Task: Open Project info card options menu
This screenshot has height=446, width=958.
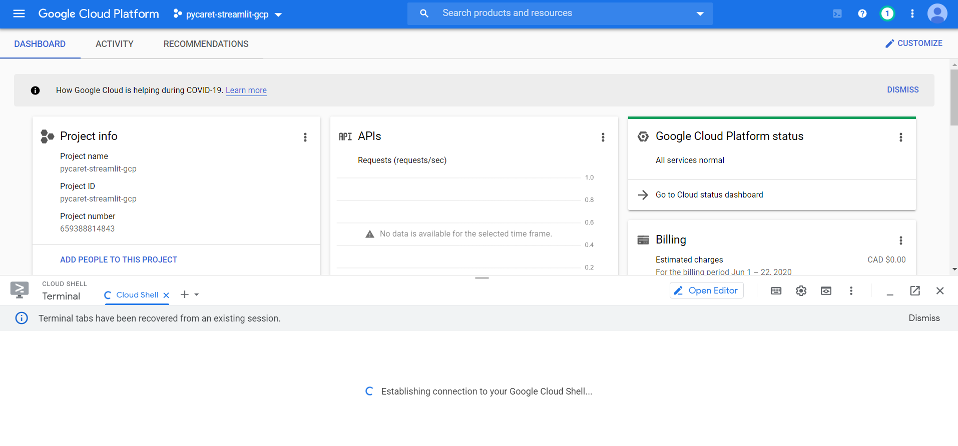Action: point(305,137)
